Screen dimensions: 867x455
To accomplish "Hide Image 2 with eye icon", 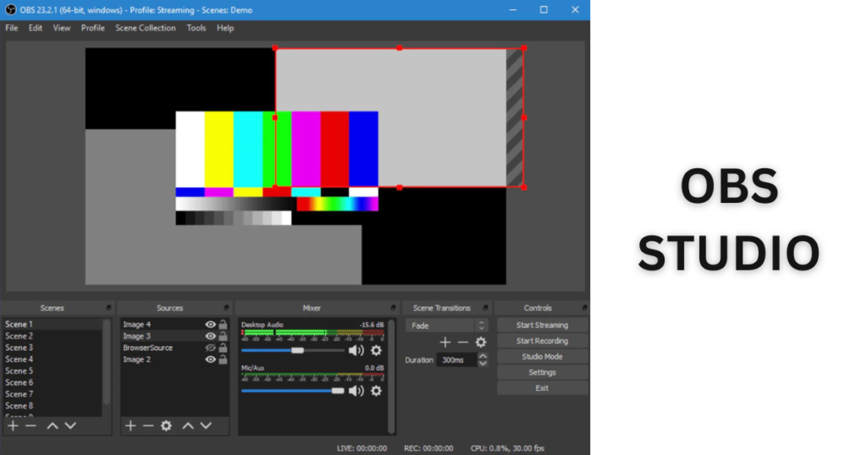I will pyautogui.click(x=210, y=359).
